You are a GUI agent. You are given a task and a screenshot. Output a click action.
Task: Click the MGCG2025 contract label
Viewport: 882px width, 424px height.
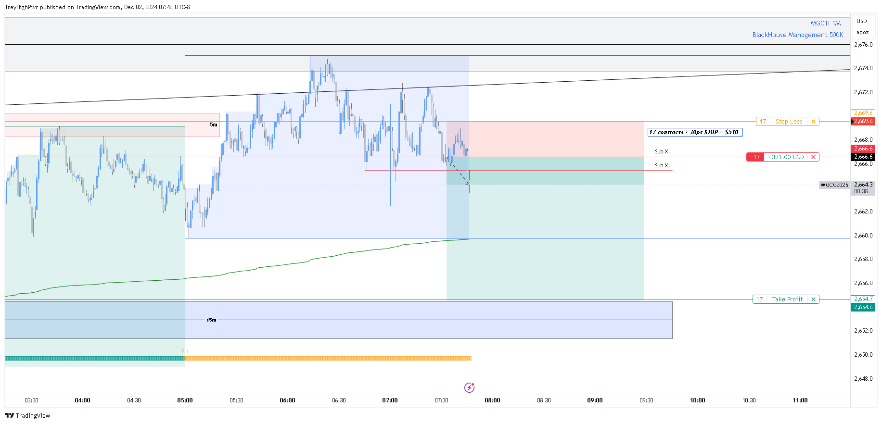coord(834,185)
